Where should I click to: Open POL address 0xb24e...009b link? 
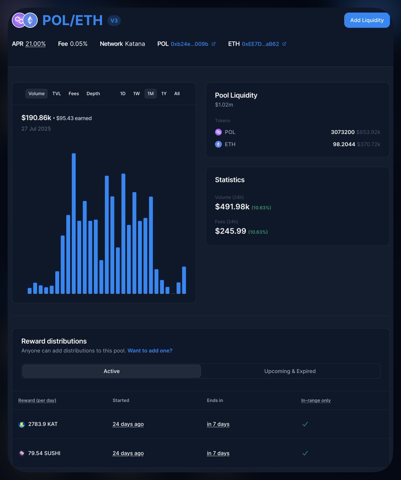coord(189,44)
